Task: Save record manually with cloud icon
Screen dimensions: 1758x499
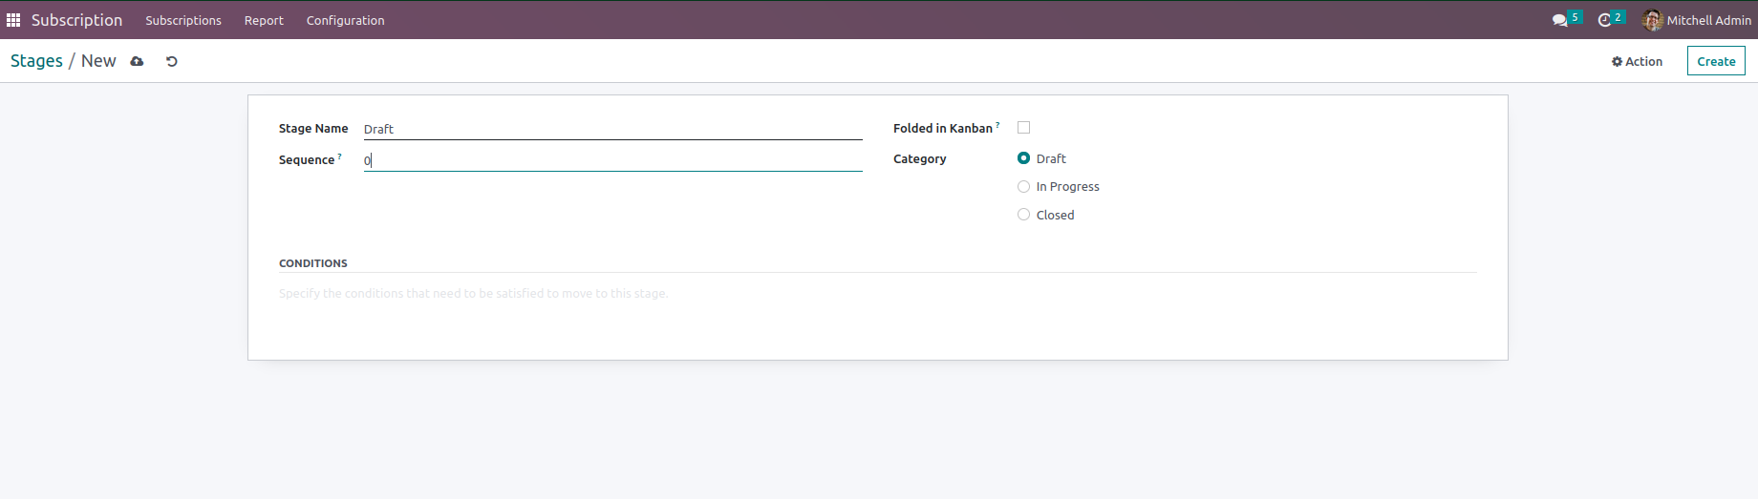Action: coord(137,61)
